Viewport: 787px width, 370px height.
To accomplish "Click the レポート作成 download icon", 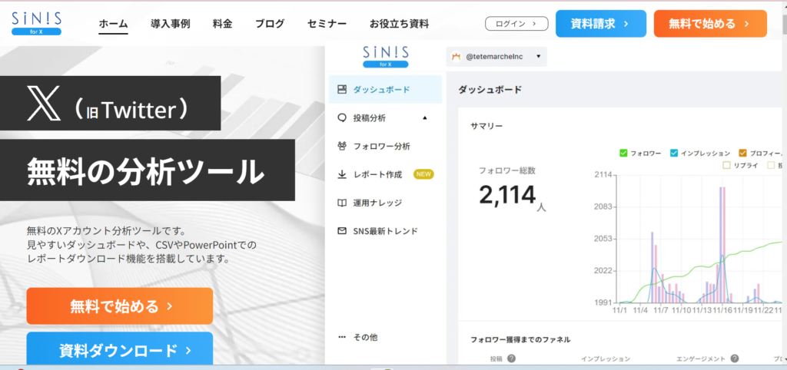I will pyautogui.click(x=342, y=174).
